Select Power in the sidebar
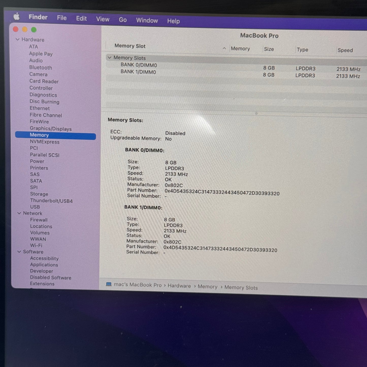This screenshot has height=367, width=367. [x=37, y=161]
